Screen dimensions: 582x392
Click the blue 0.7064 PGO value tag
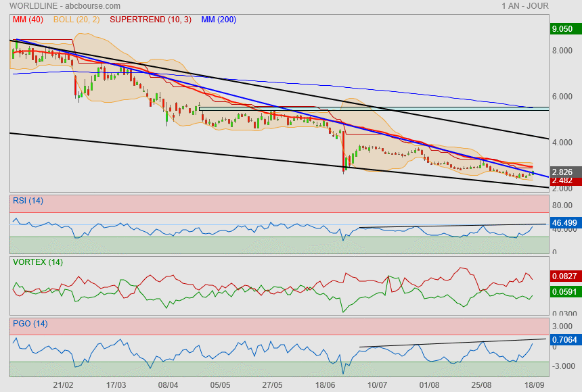[x=565, y=341]
